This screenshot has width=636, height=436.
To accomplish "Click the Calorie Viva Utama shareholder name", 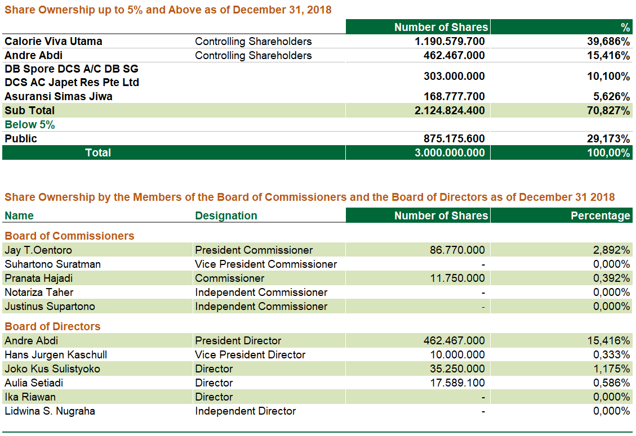I will [54, 42].
